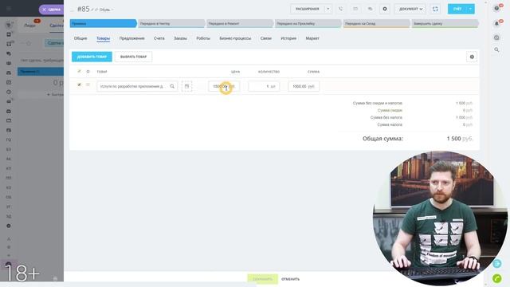Screen dimensions: 510x287
Task: Click the Расширения button
Action: click(x=308, y=9)
